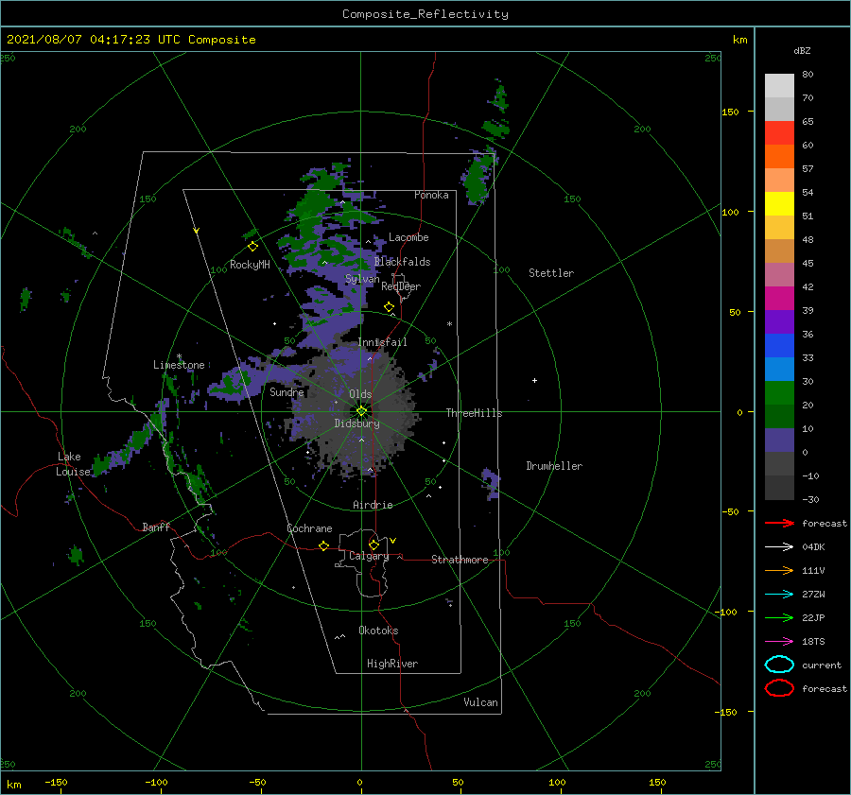Screen dimensions: 851x795
Task: Click the red forecast oval in legend
Action: tap(779, 688)
